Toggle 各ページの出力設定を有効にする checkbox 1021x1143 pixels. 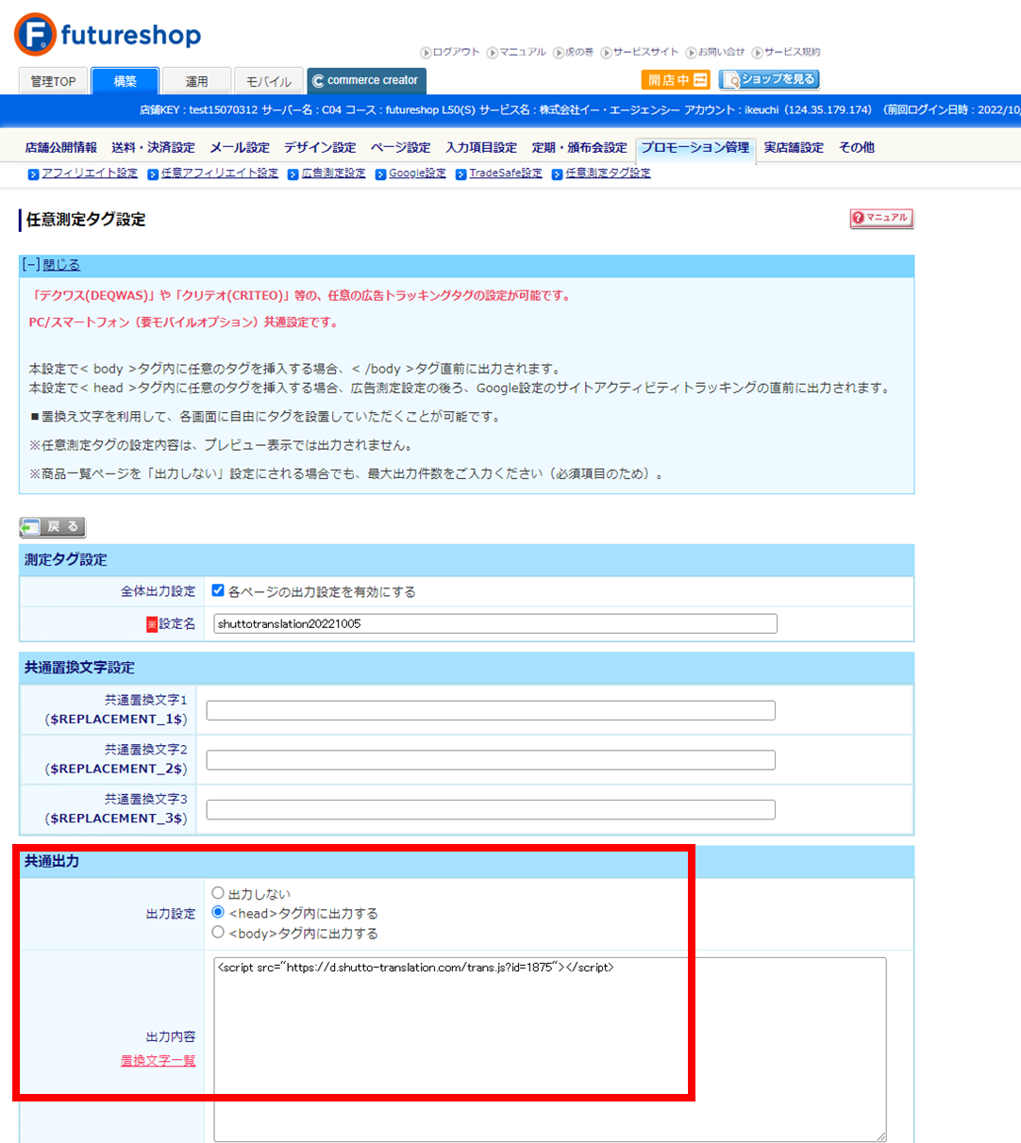tap(218, 590)
